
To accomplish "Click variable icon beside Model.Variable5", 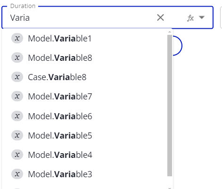I will [x=17, y=135].
